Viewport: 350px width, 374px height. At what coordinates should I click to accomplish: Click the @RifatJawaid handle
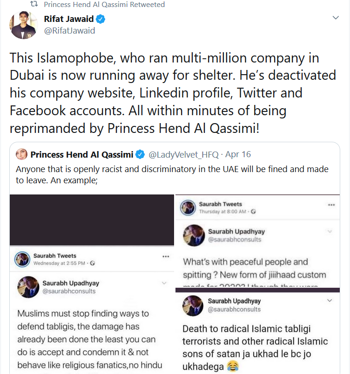tap(69, 31)
